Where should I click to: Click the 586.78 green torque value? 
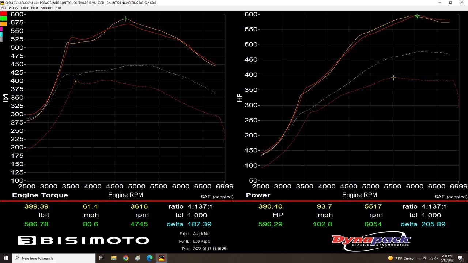pos(36,224)
